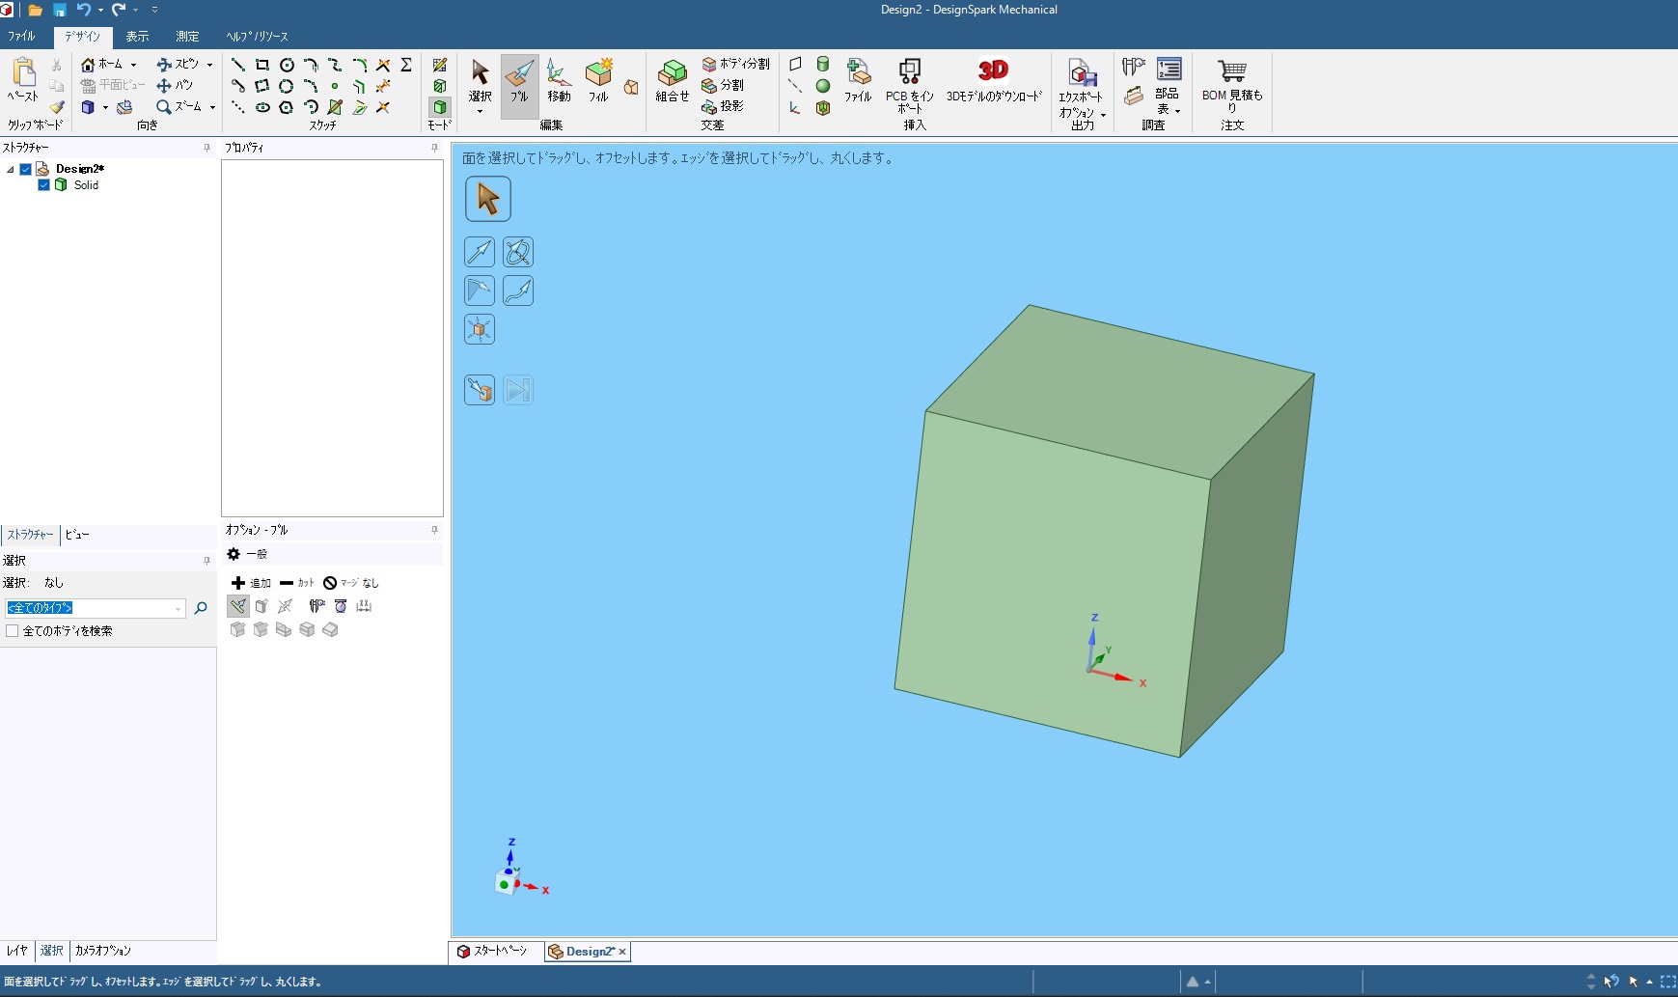Toggle the Solid visibility checkbox
Viewport: 1678px width, 997px height.
pyautogui.click(x=43, y=185)
